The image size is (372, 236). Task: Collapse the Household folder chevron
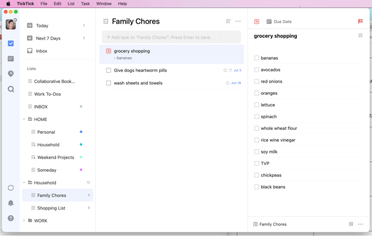coord(24,183)
